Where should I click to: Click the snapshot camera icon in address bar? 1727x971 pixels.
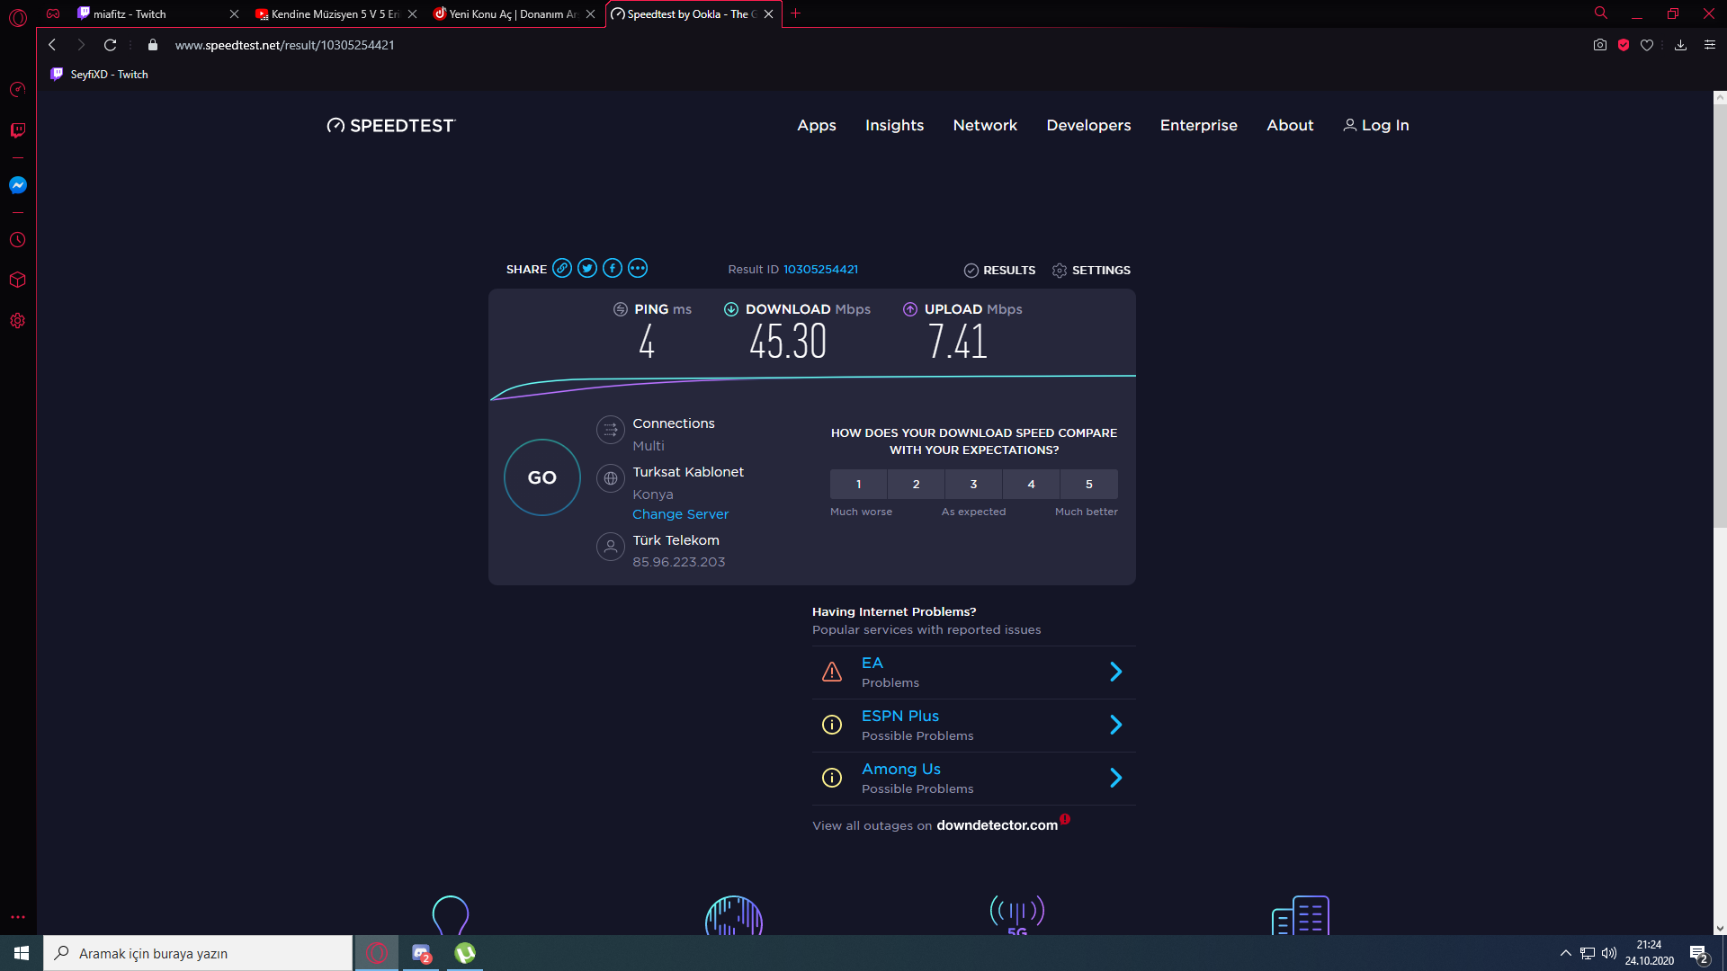pos(1599,45)
